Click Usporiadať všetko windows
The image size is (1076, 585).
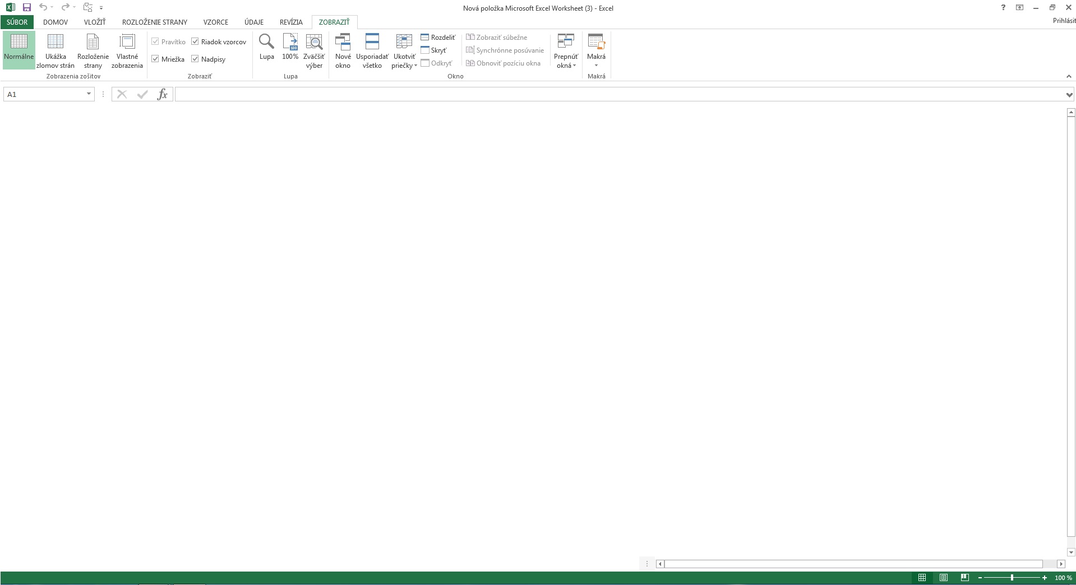(372, 50)
